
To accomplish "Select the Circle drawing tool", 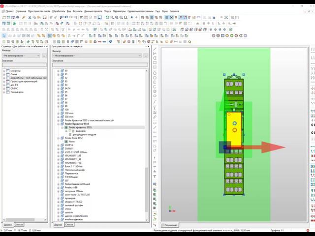I will point(155,73).
